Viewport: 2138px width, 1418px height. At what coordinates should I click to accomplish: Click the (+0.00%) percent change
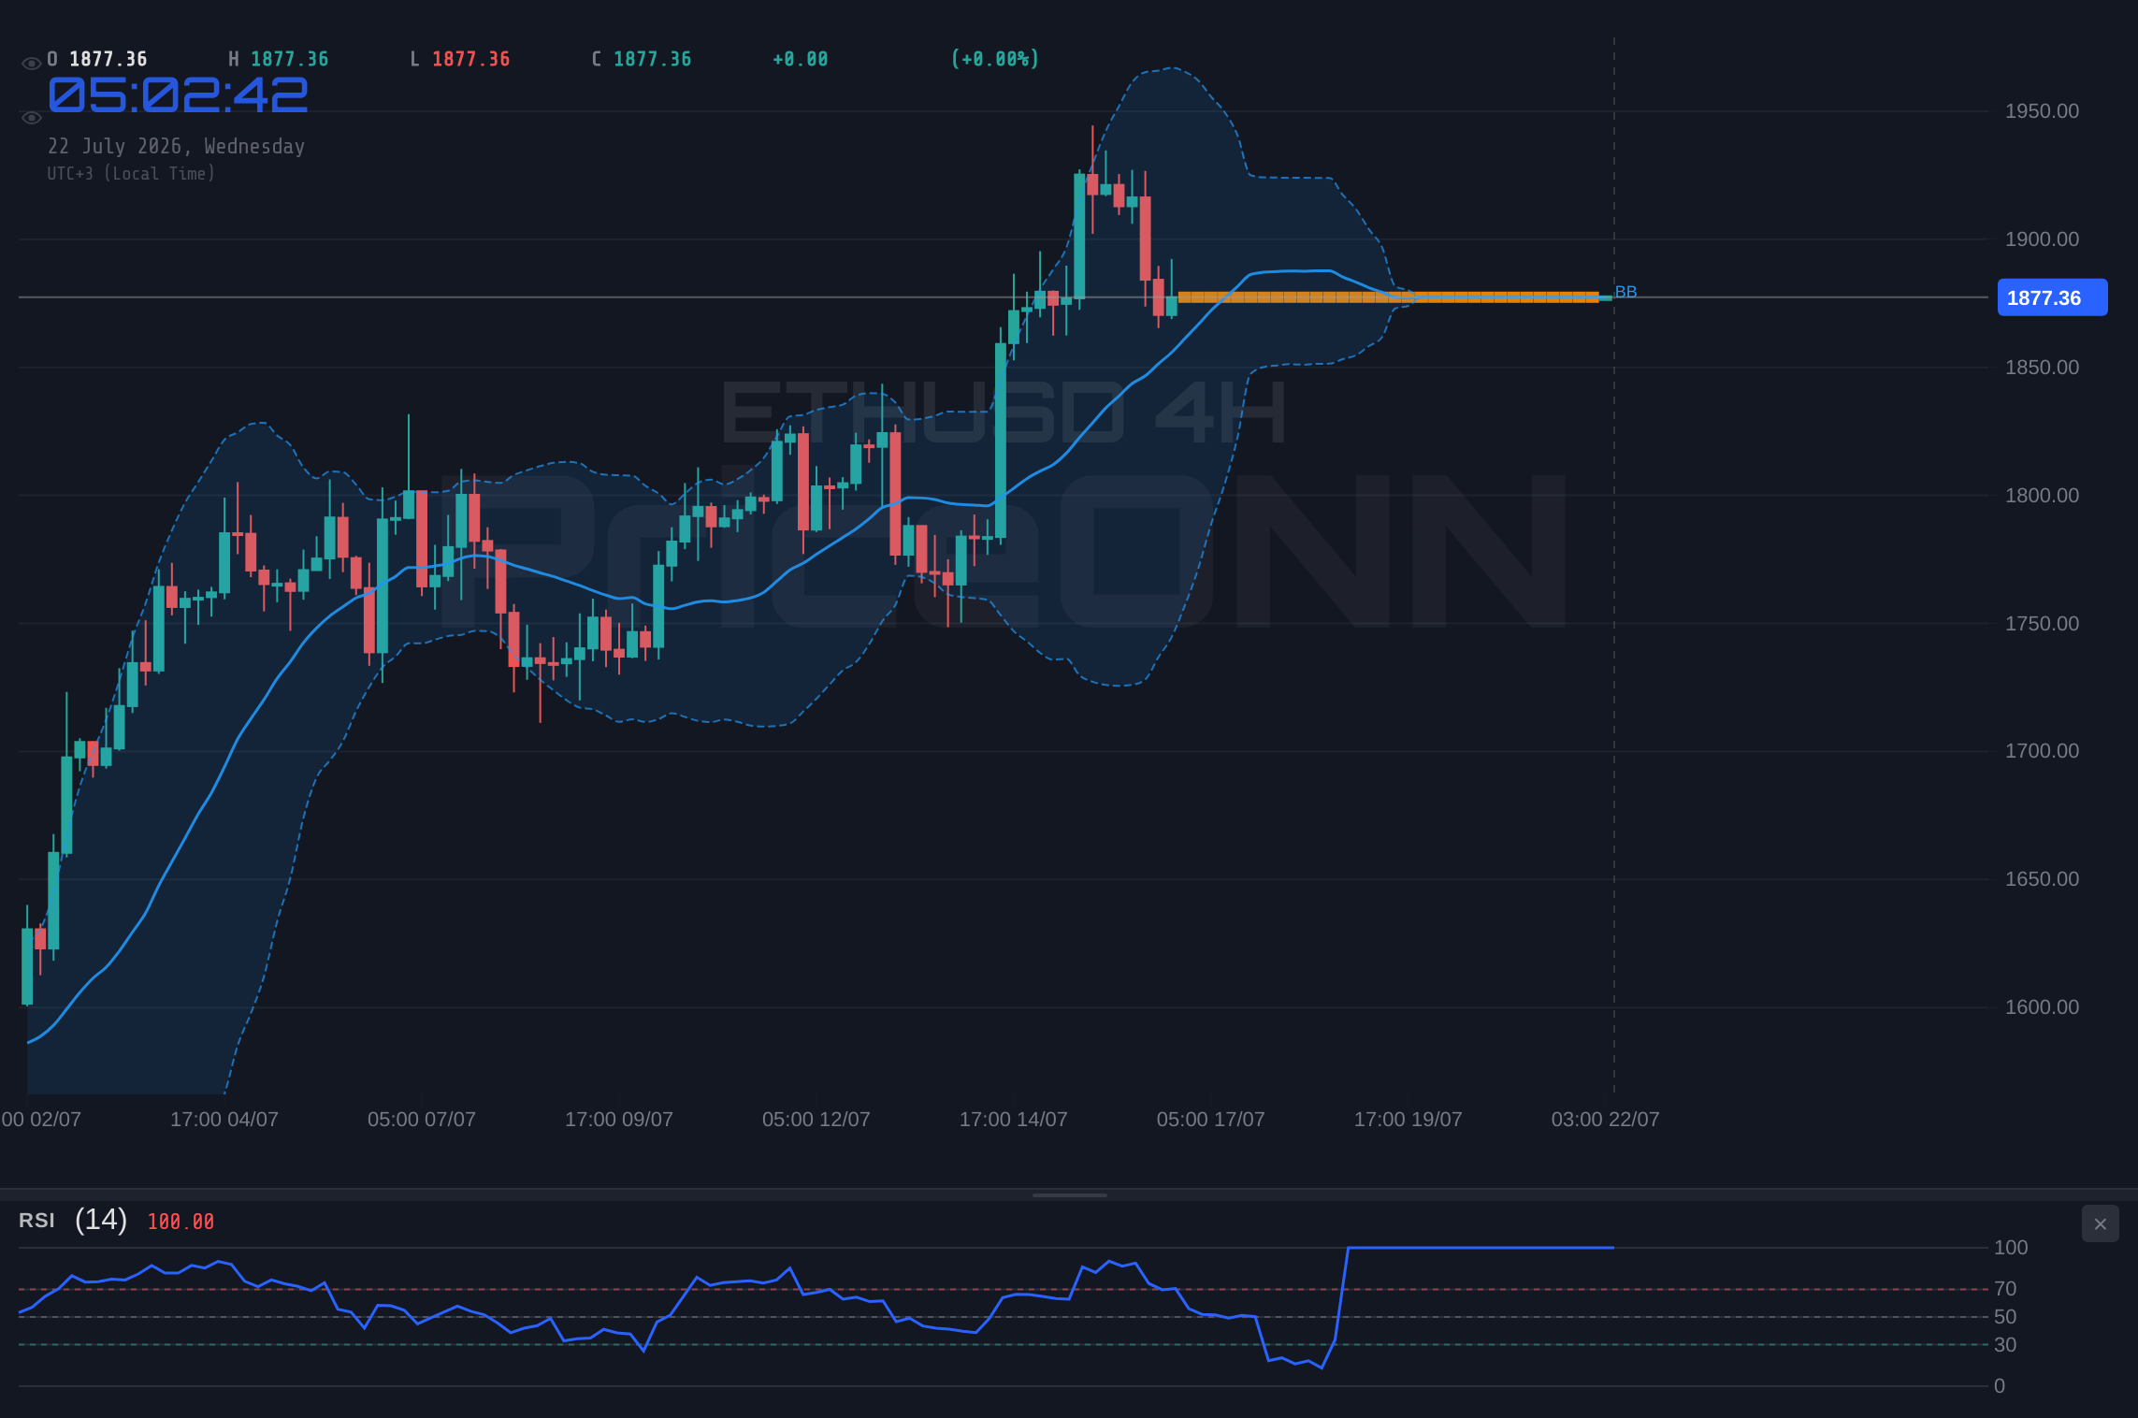[994, 60]
